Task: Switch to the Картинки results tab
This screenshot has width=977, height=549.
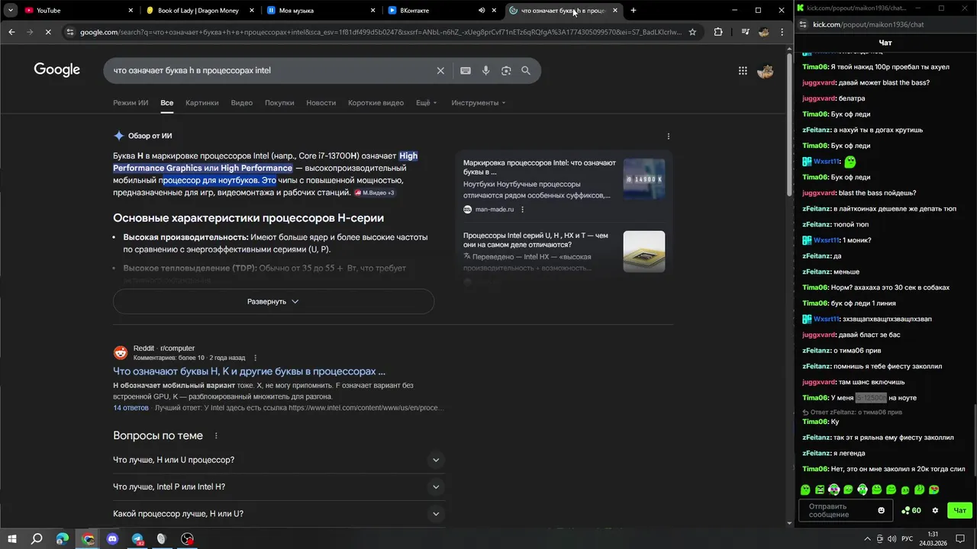Action: click(x=202, y=102)
